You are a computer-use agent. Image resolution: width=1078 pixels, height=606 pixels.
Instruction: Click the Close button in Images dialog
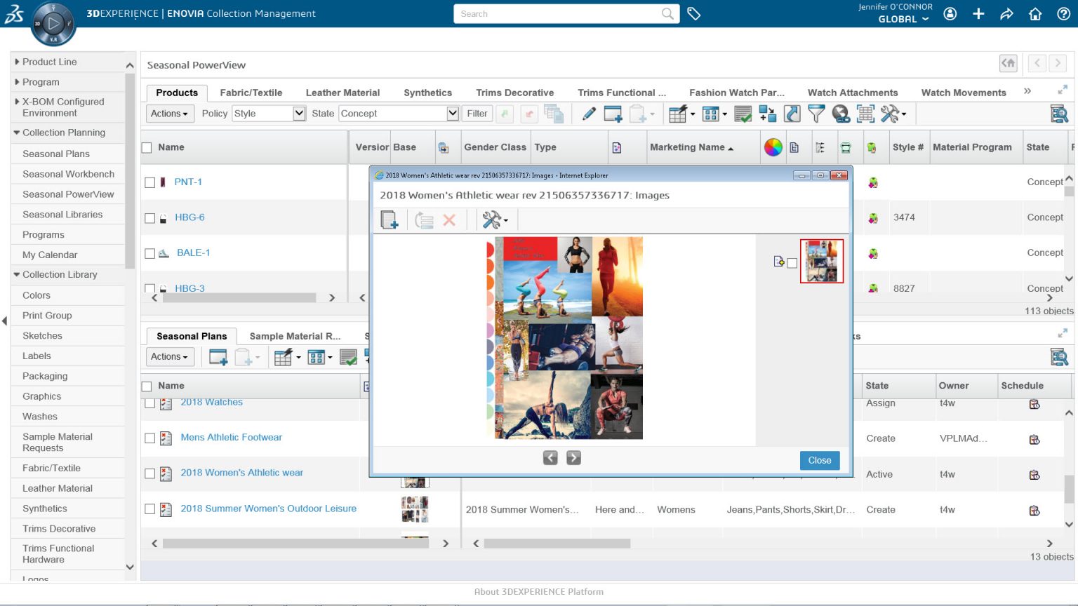[819, 460]
